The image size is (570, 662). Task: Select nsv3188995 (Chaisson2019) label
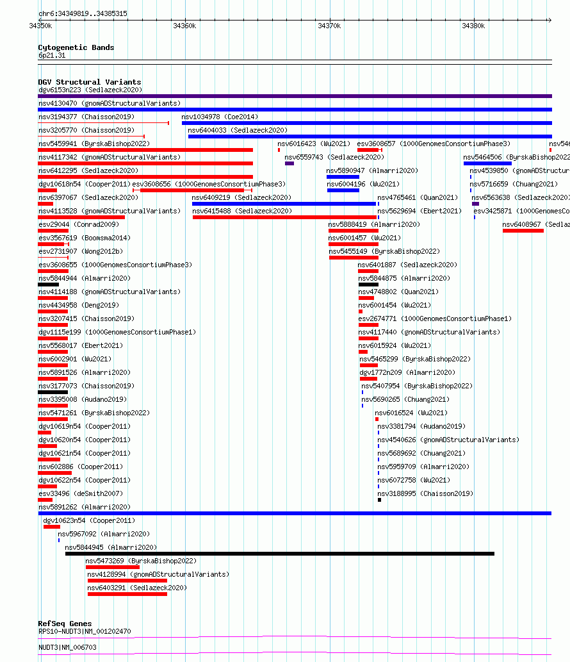point(425,494)
